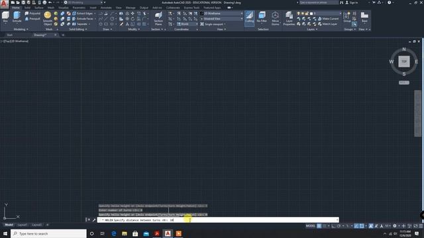This screenshot has height=238, width=424.
Task: Switch to the Surface ribbon tab
Action: tap(39, 8)
